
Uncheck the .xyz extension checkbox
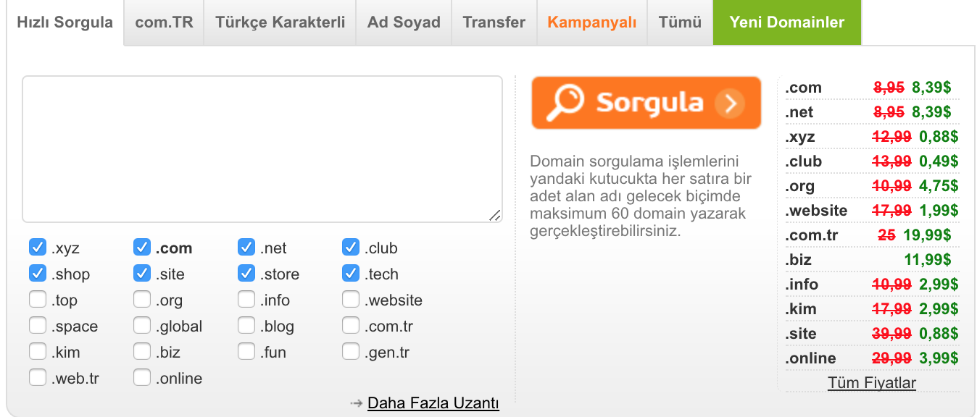coord(38,248)
